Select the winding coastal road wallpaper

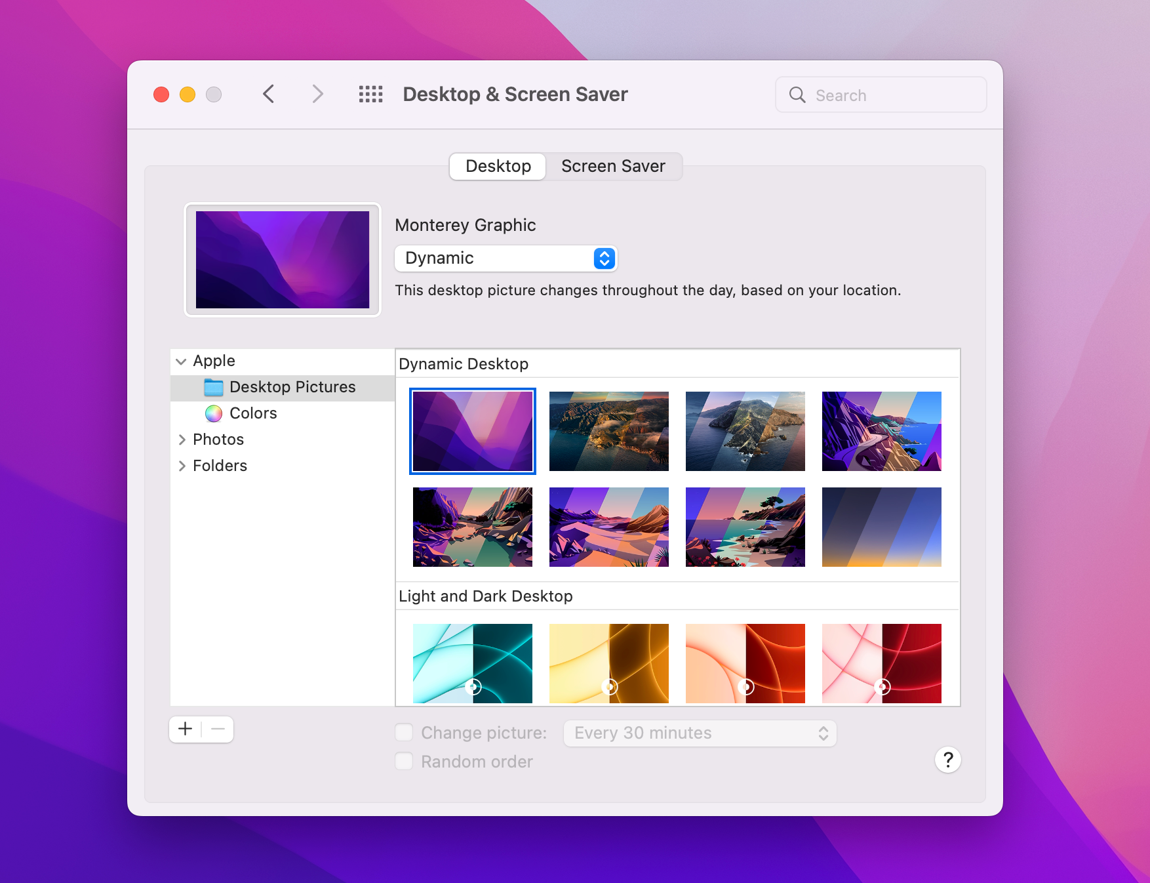(882, 431)
